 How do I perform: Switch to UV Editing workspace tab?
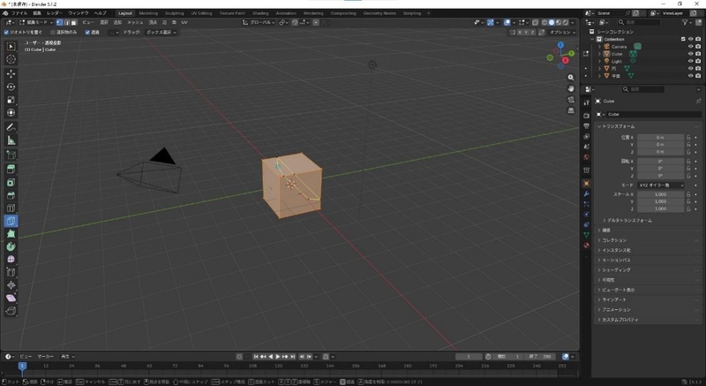point(201,13)
